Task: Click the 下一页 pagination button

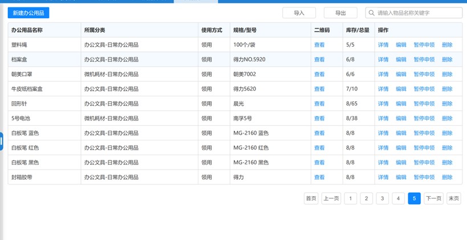Action: tap(433, 198)
